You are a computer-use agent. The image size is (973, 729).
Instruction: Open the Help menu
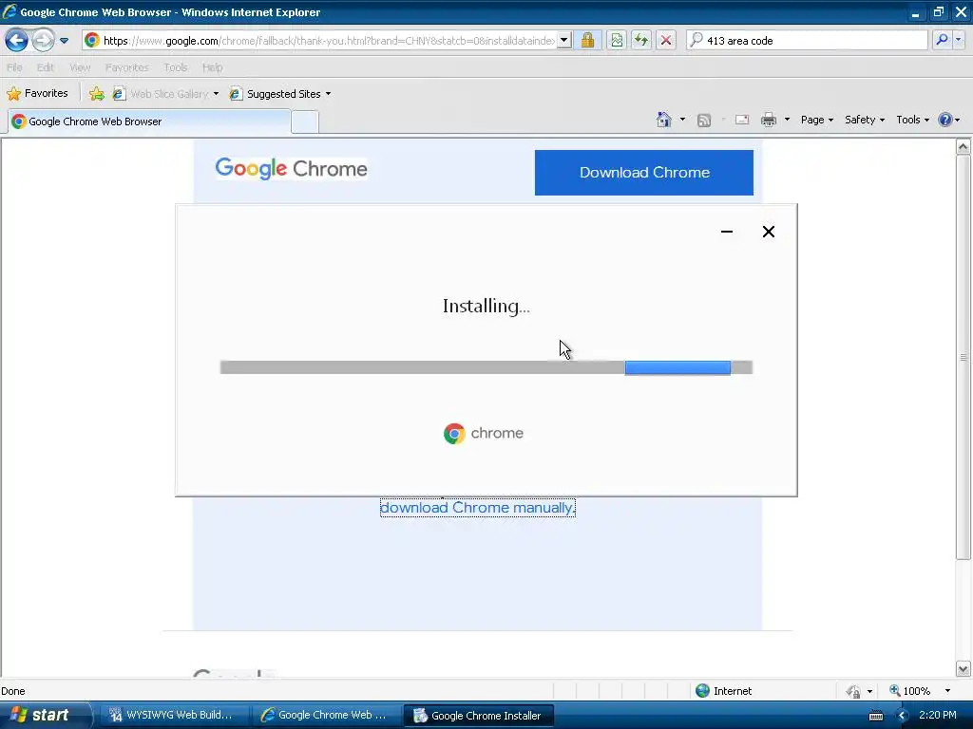click(x=212, y=67)
